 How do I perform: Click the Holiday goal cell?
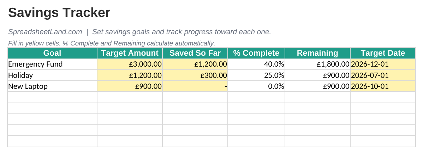(52, 75)
